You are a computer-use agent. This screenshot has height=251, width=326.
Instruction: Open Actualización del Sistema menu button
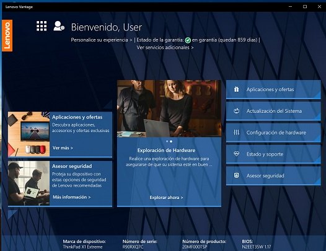(x=273, y=111)
